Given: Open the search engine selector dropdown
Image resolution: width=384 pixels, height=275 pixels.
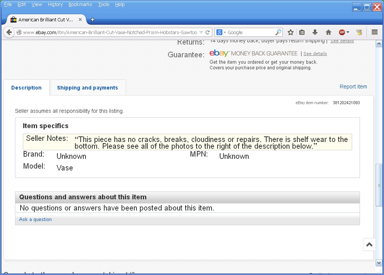Looking at the screenshot, I should (x=221, y=32).
